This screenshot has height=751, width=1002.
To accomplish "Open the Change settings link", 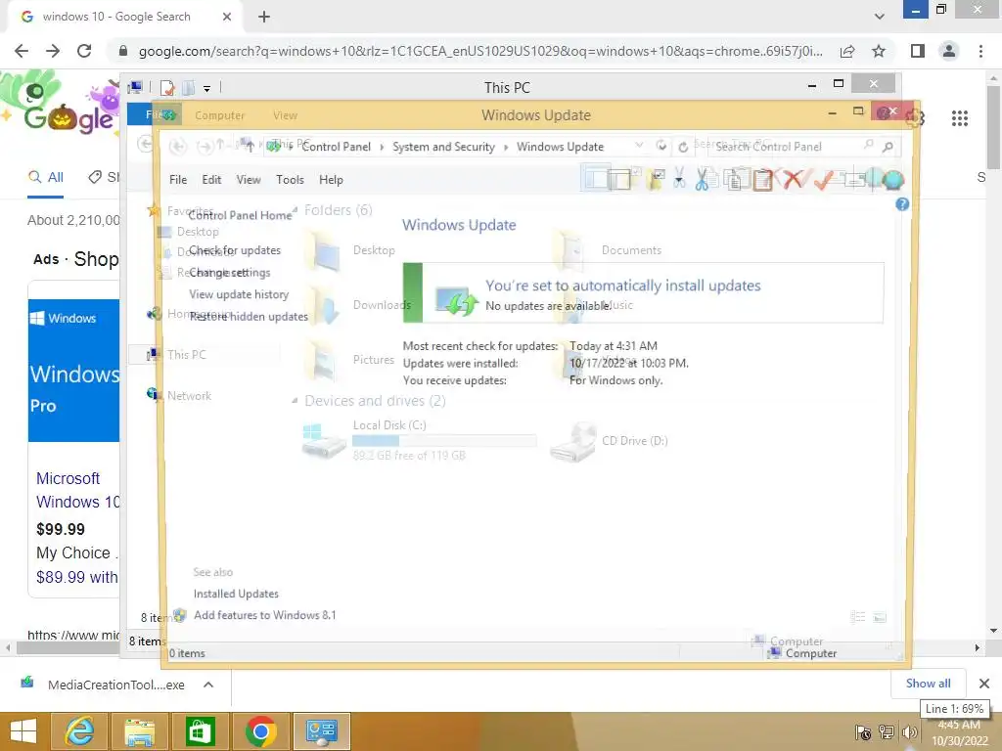I will coord(229,273).
